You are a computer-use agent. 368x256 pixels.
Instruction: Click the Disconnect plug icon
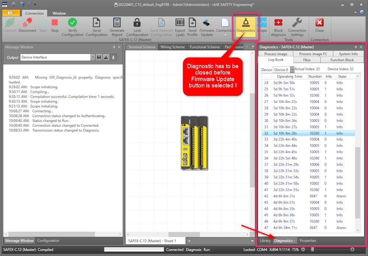(x=27, y=23)
